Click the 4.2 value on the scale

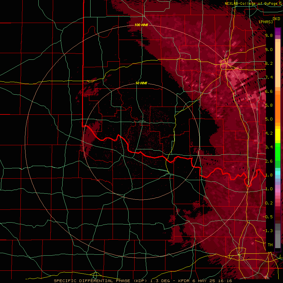click(x=269, y=133)
